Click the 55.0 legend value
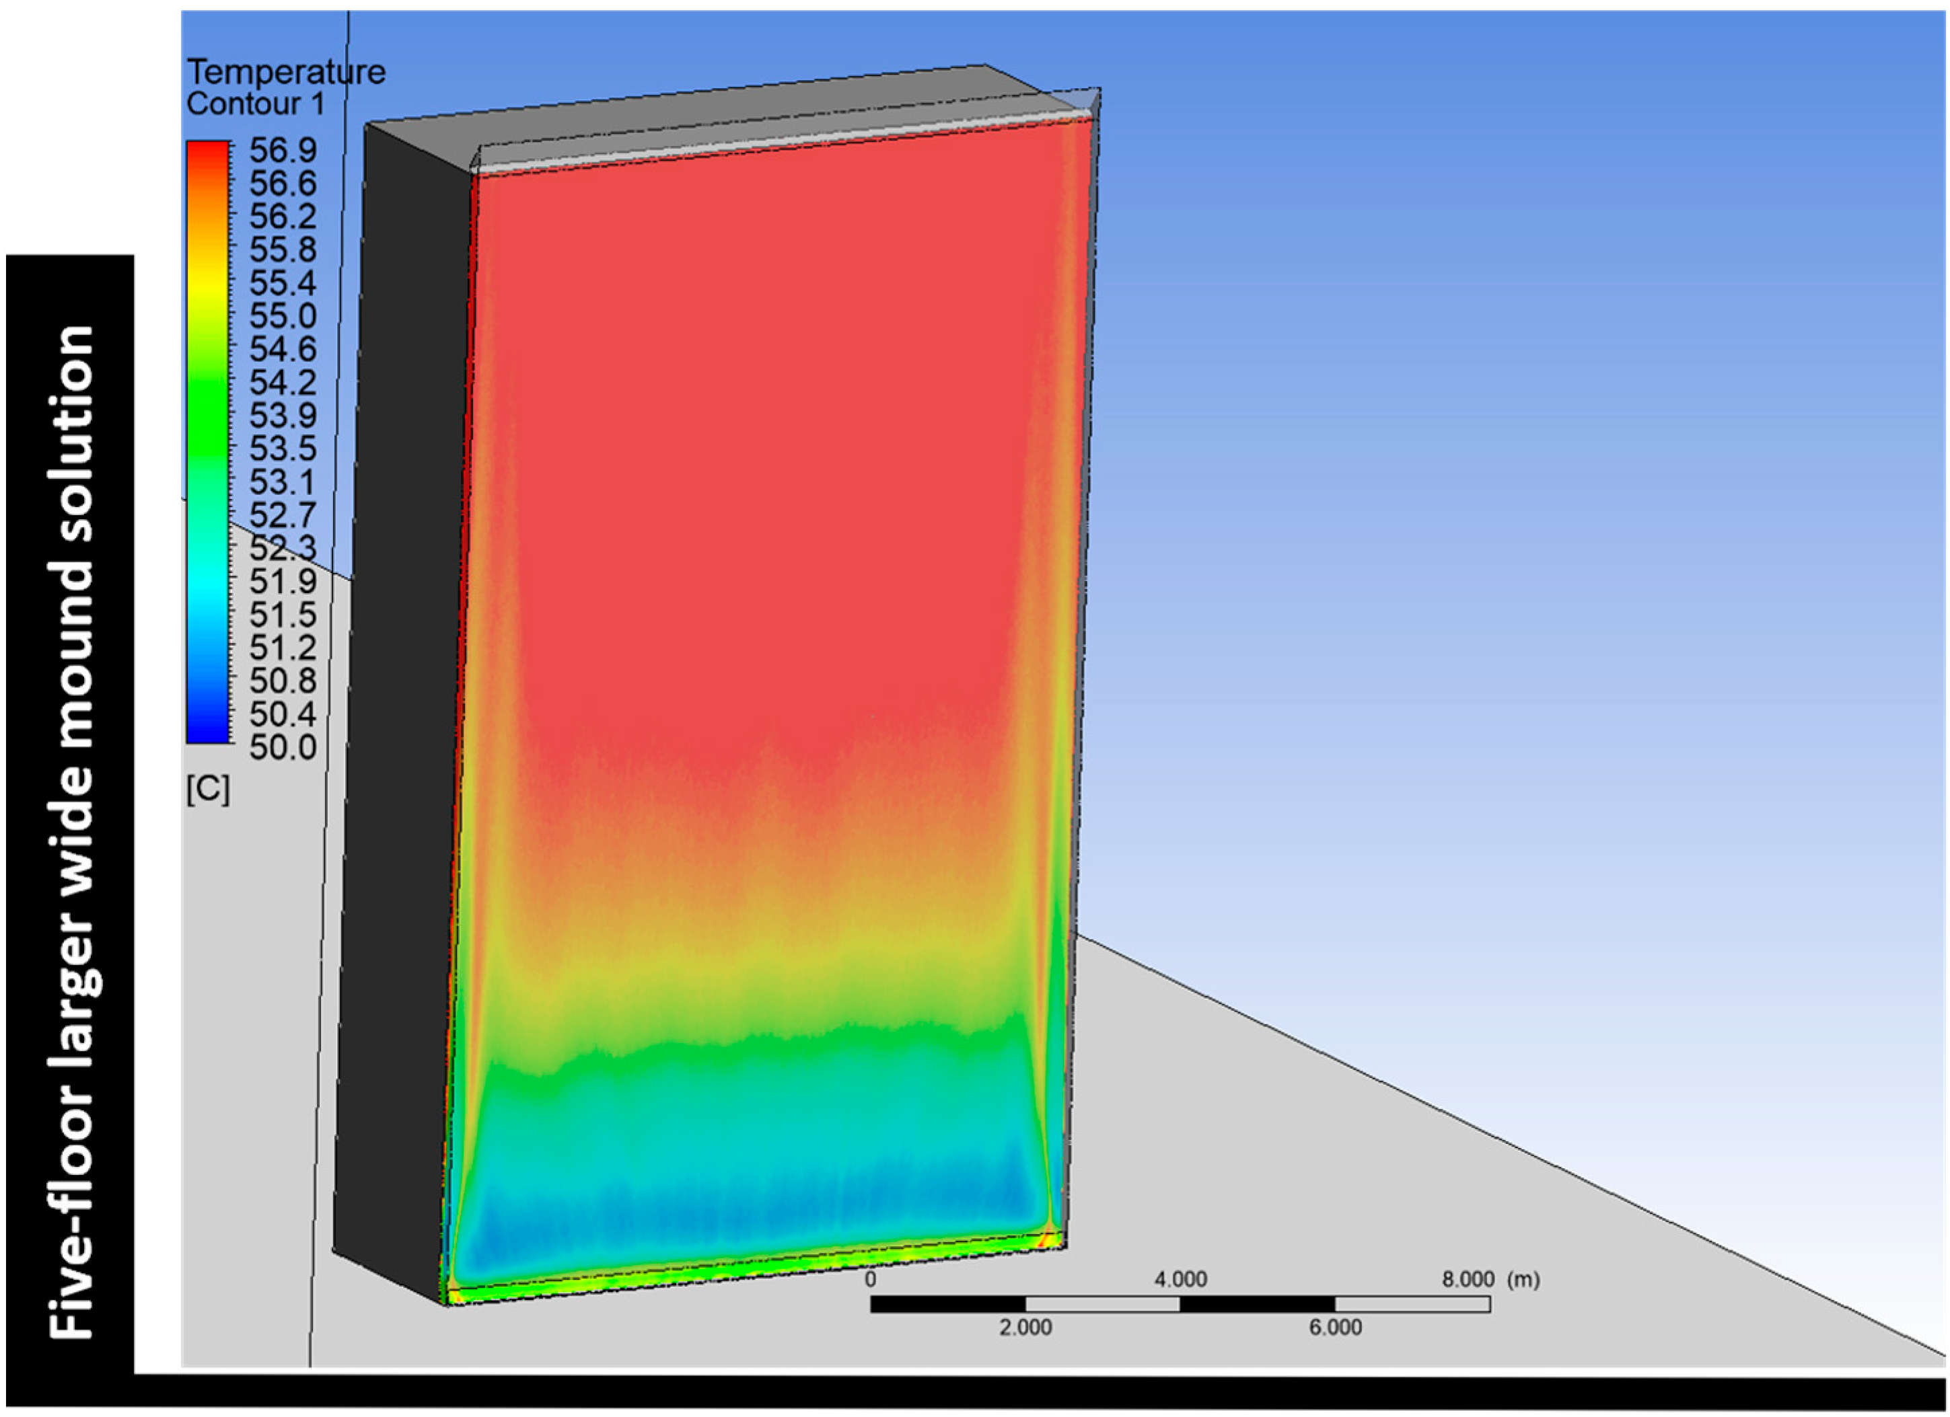Screen dimensions: 1950x1417 (x=283, y=316)
